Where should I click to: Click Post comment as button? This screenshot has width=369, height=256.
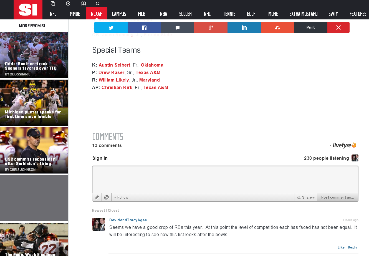[x=338, y=197]
